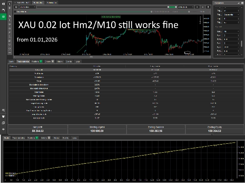Open the 'No' parameter dropdown under Pyramid
The image size is (245, 184).
(232, 31)
